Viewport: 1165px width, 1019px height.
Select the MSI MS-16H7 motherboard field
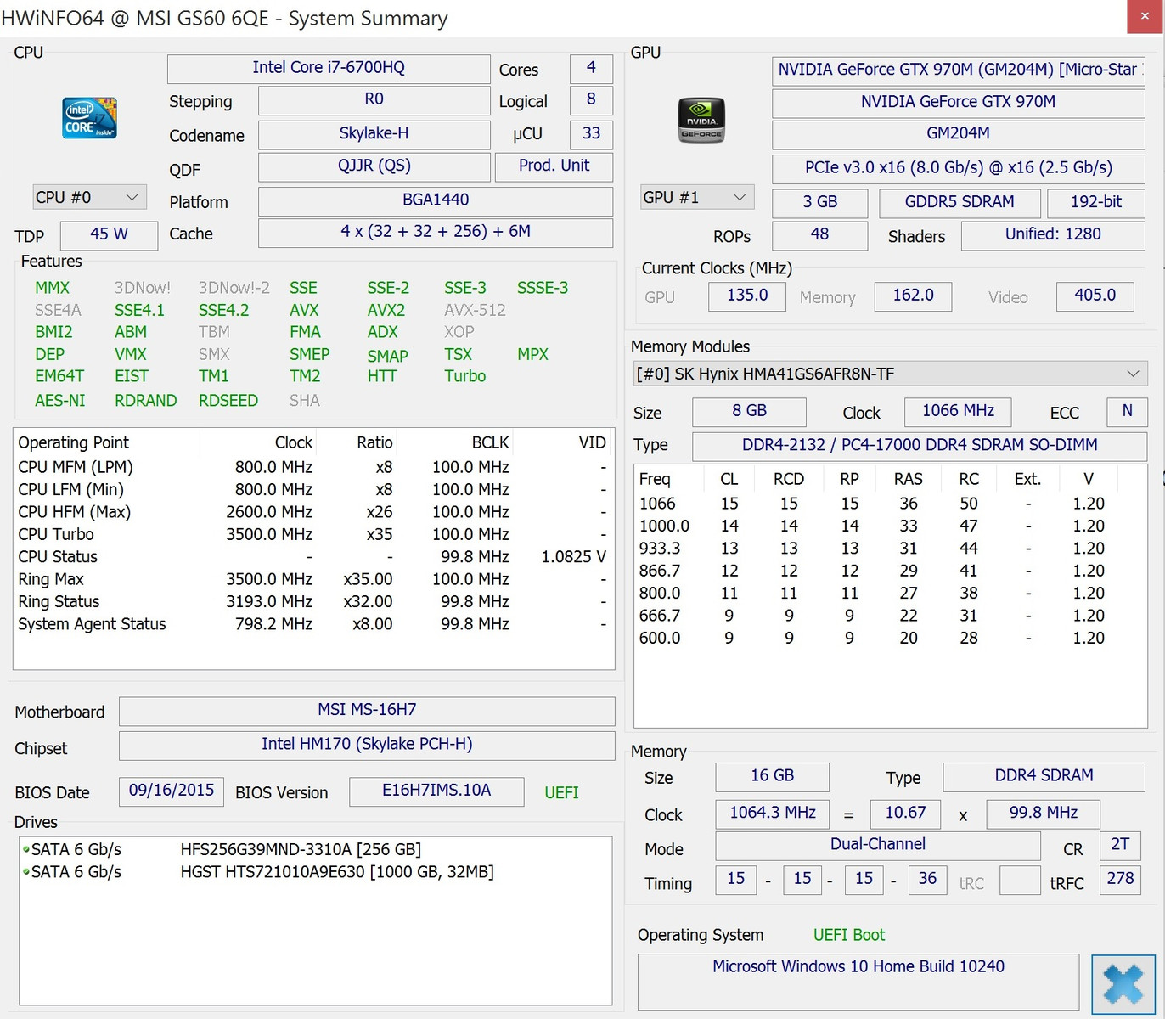click(x=367, y=711)
